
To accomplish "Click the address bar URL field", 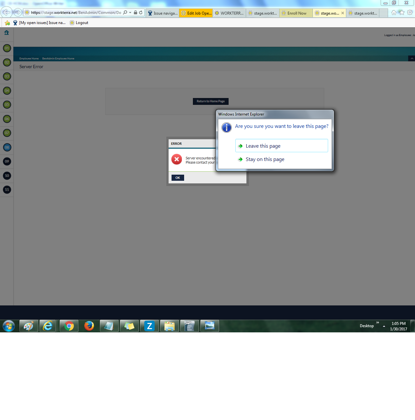I will pos(76,13).
